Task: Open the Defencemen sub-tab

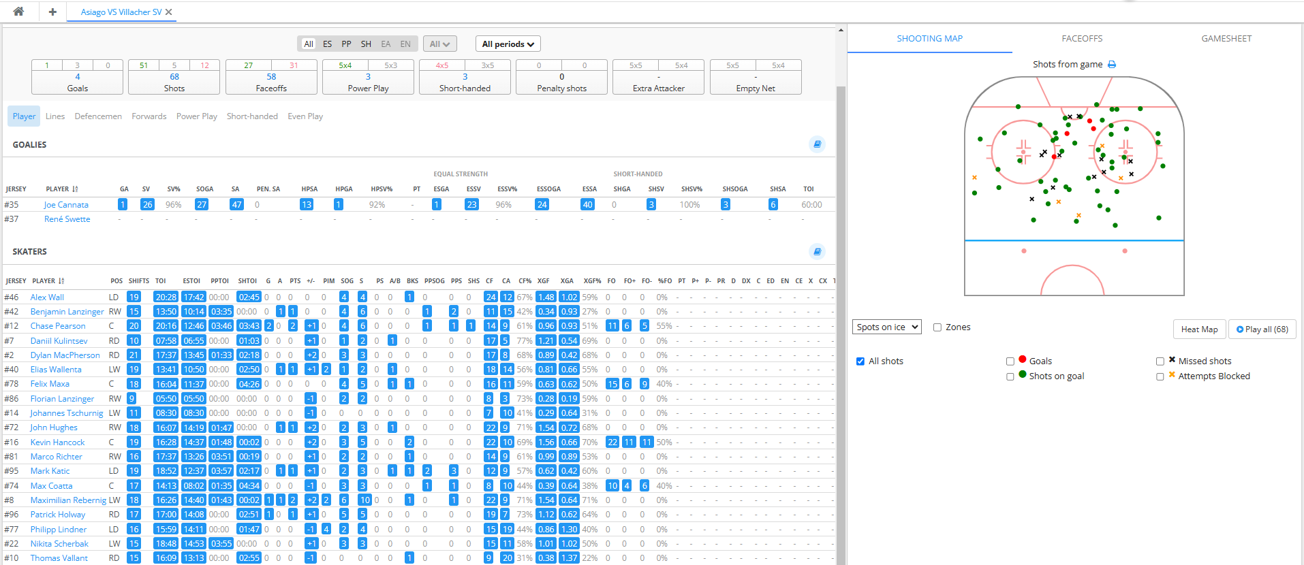Action: pyautogui.click(x=98, y=116)
